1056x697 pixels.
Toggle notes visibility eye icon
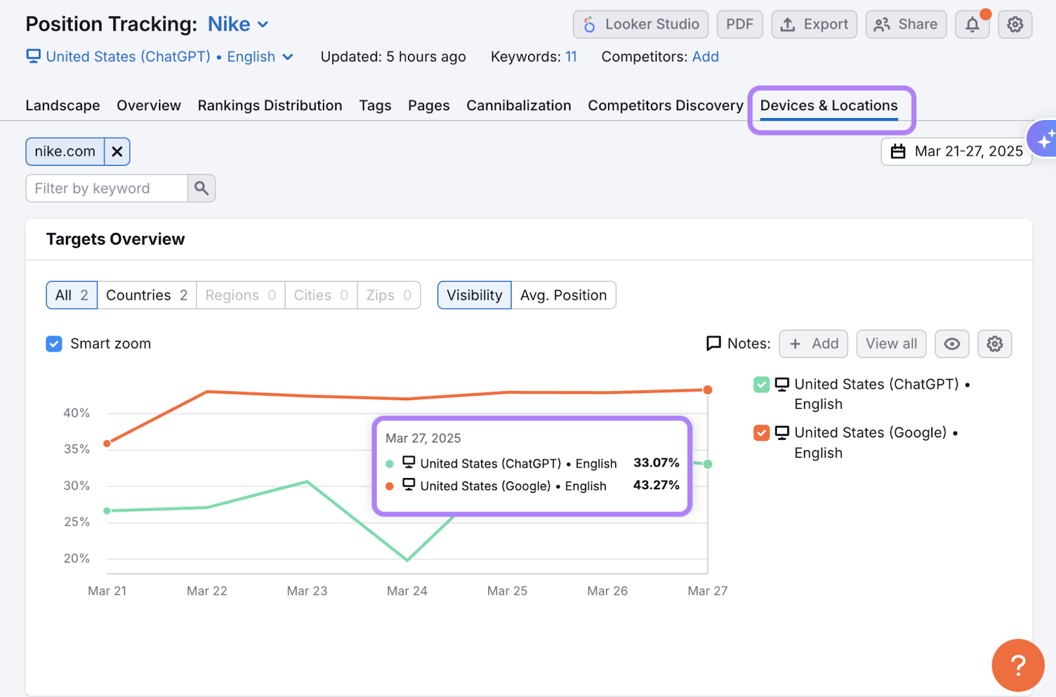point(952,344)
